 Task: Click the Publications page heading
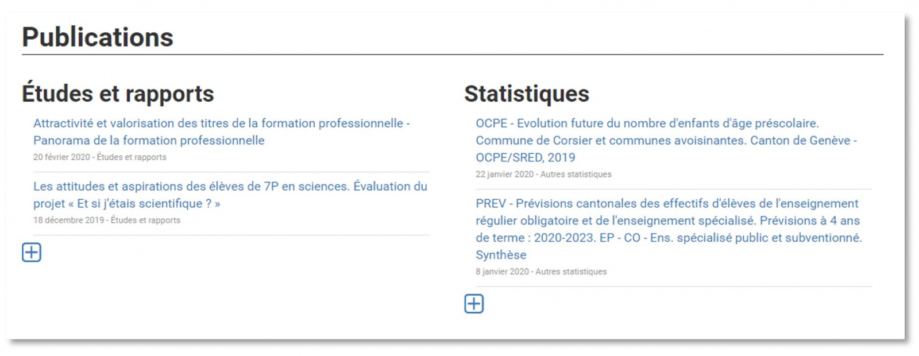point(98,37)
